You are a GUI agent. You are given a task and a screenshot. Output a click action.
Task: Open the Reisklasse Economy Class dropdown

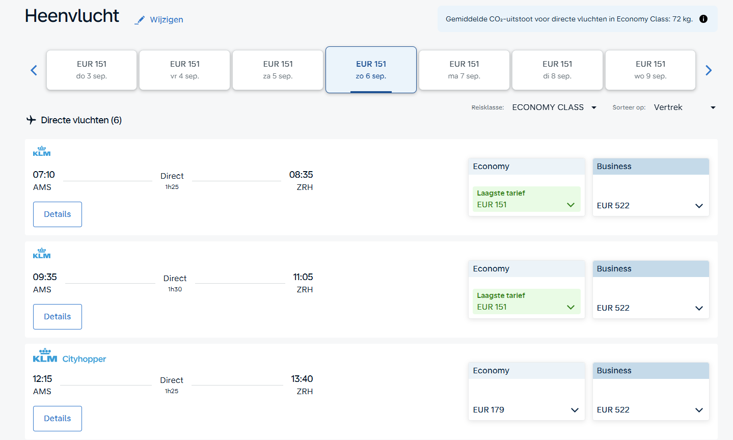tap(554, 107)
